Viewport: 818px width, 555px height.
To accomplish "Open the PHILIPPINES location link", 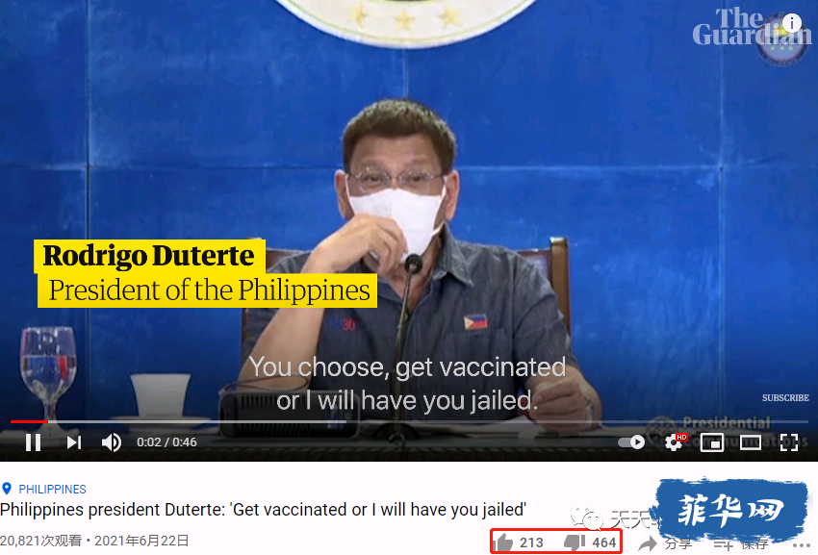I will tap(52, 490).
